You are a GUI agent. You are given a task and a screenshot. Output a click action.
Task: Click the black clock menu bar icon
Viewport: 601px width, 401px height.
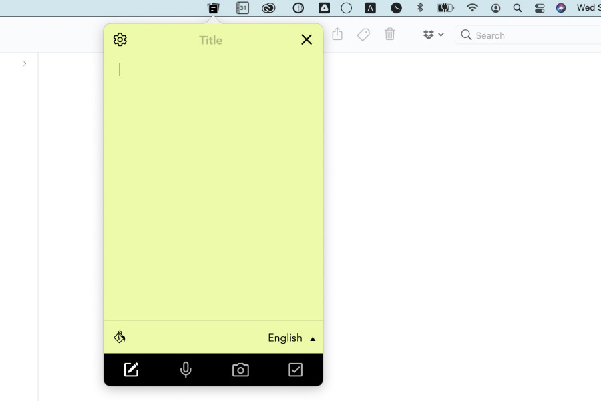click(396, 8)
